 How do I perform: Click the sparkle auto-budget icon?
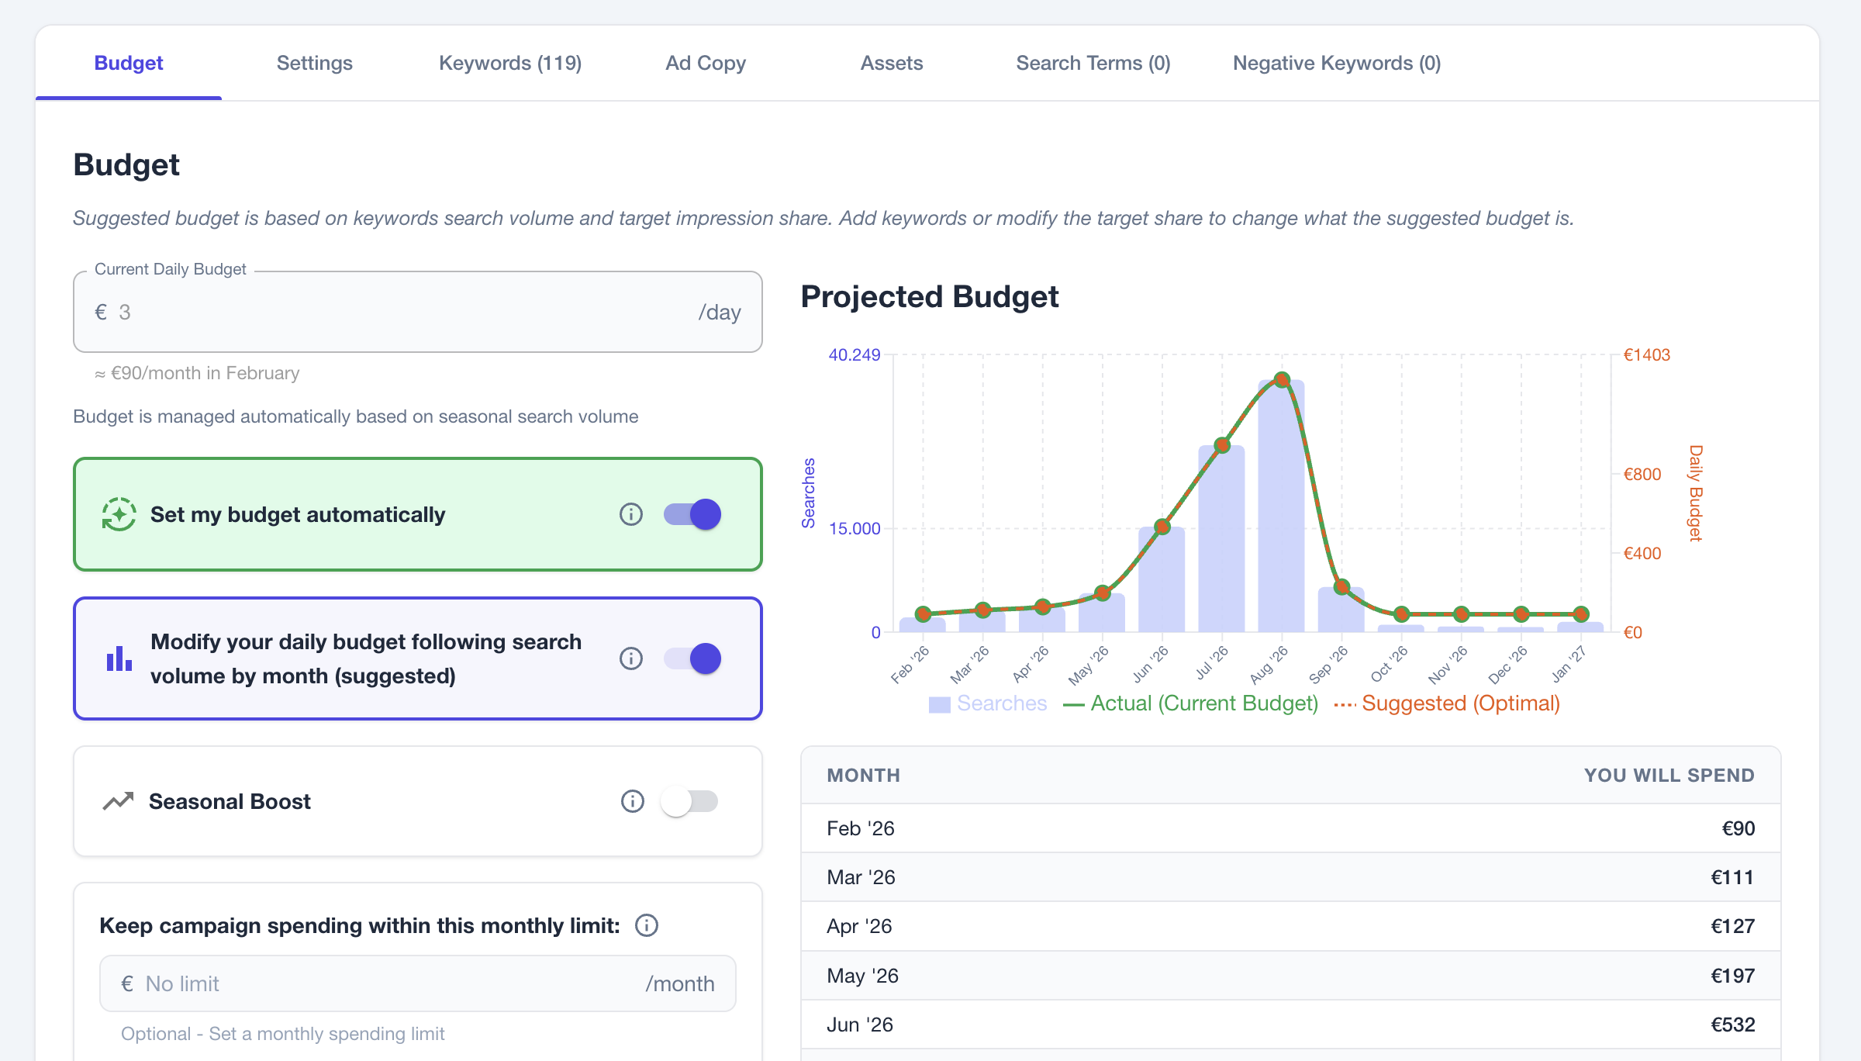pyautogui.click(x=118, y=513)
